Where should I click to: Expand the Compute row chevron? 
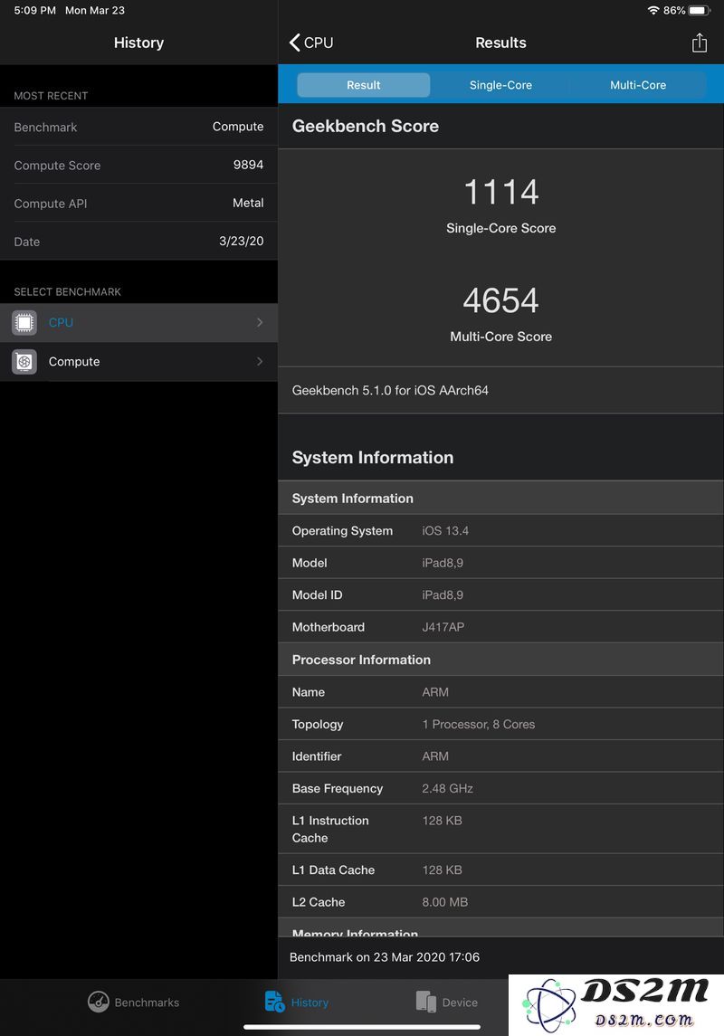click(x=260, y=361)
